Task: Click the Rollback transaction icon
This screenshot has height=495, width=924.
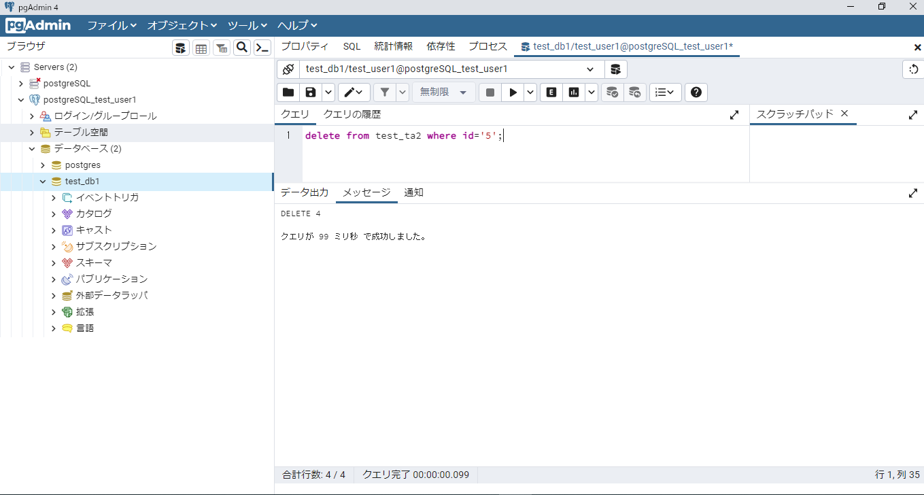Action: click(x=635, y=92)
